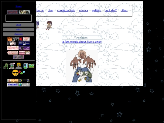Screen dimensions: 164x123
Task: Click the dark red banner under Home
Action: point(13,12)
